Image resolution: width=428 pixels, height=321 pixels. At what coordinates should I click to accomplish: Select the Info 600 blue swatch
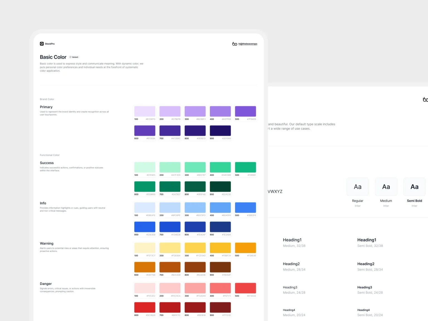click(x=145, y=227)
